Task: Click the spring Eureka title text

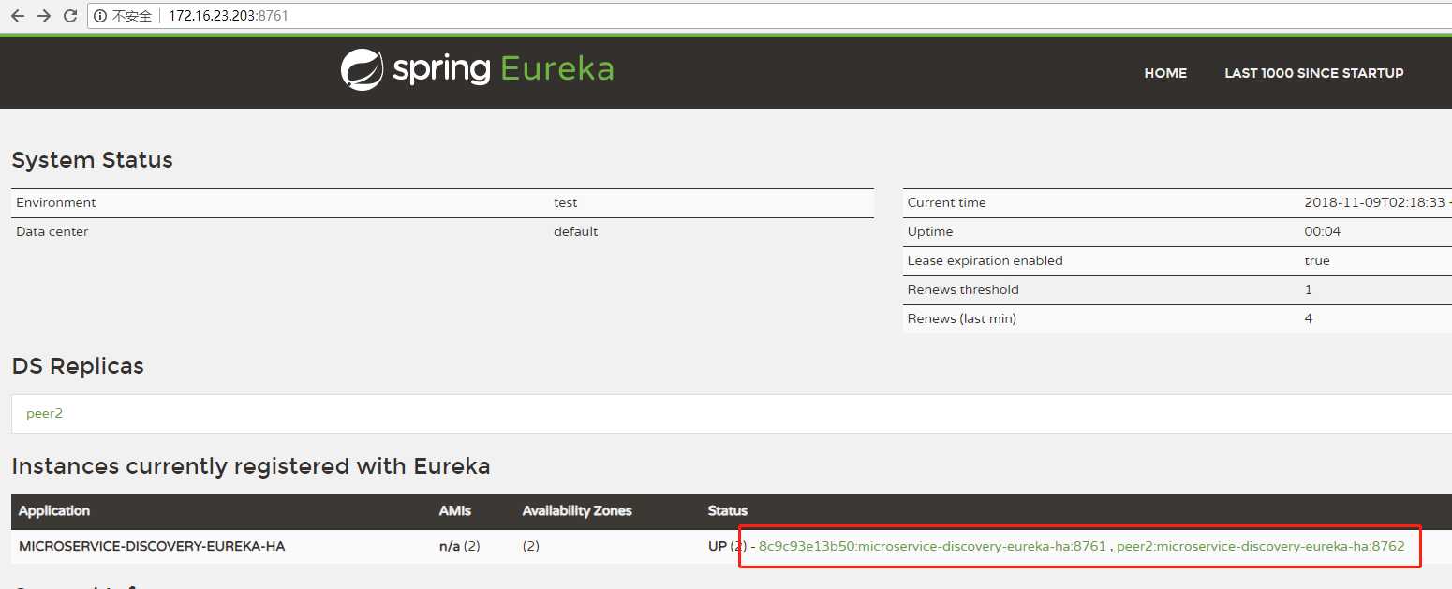Action: (x=503, y=69)
